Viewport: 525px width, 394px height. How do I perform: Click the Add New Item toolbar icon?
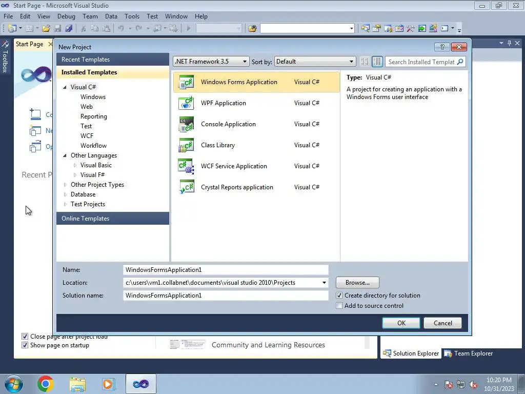[x=29, y=29]
